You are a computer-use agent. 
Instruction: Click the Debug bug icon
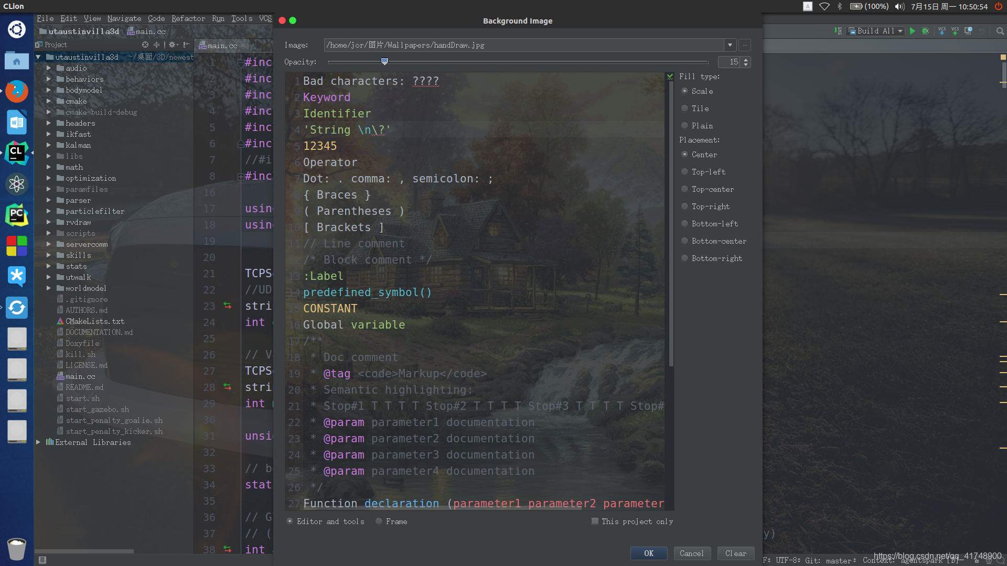pos(926,31)
